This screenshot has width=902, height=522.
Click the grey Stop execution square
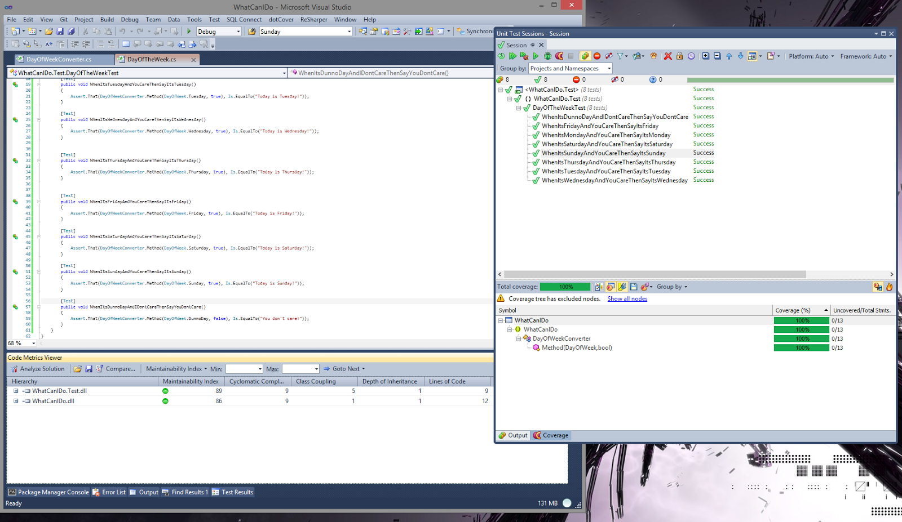click(x=571, y=56)
